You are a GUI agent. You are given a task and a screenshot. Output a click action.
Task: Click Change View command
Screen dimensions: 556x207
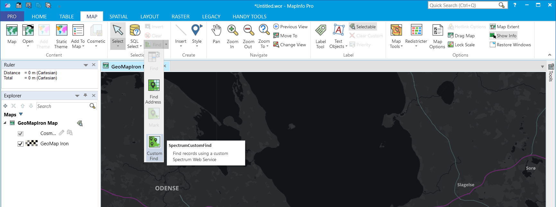click(x=290, y=45)
